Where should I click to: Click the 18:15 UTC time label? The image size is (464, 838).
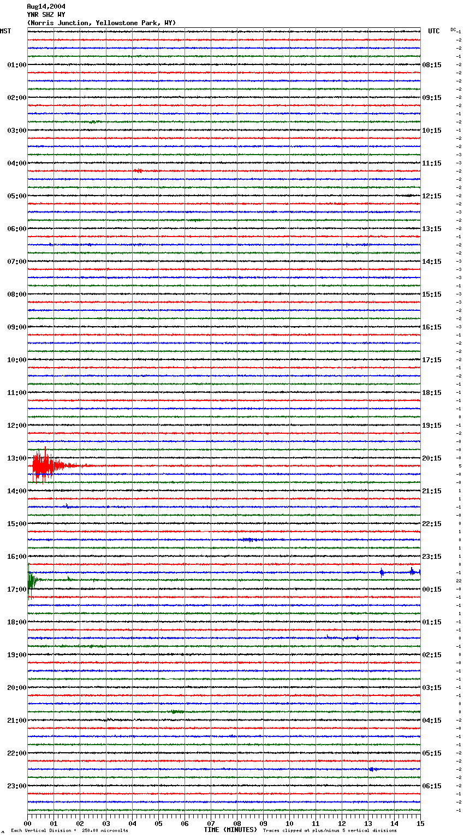tap(432, 393)
